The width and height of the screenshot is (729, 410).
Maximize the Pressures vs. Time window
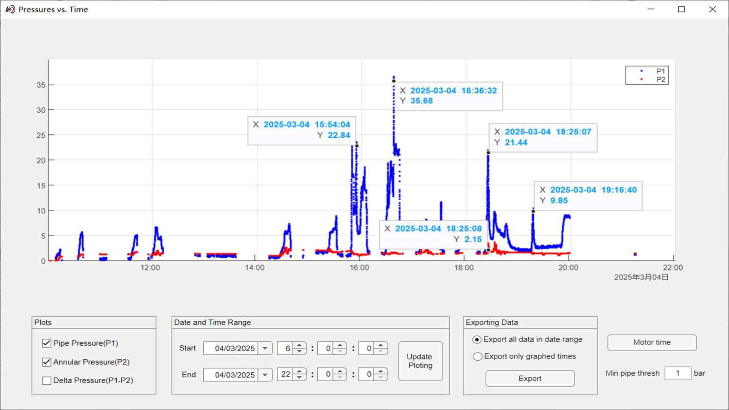pos(681,9)
